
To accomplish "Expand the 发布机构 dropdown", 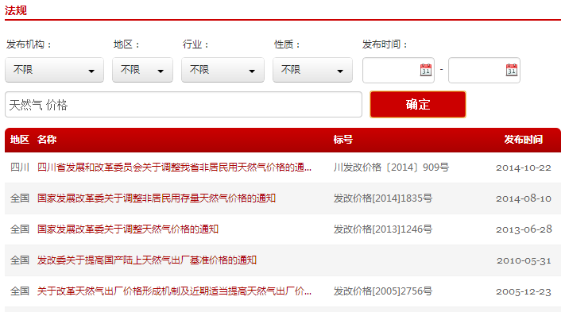I will click(54, 70).
